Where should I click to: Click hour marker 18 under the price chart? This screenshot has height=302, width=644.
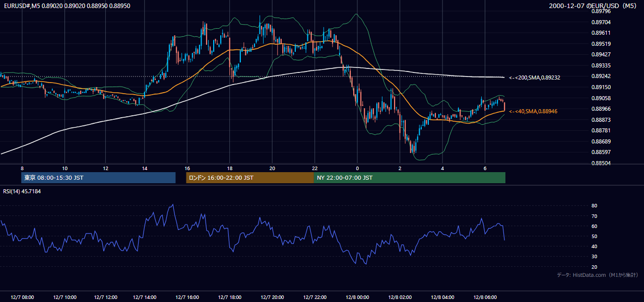[230, 168]
